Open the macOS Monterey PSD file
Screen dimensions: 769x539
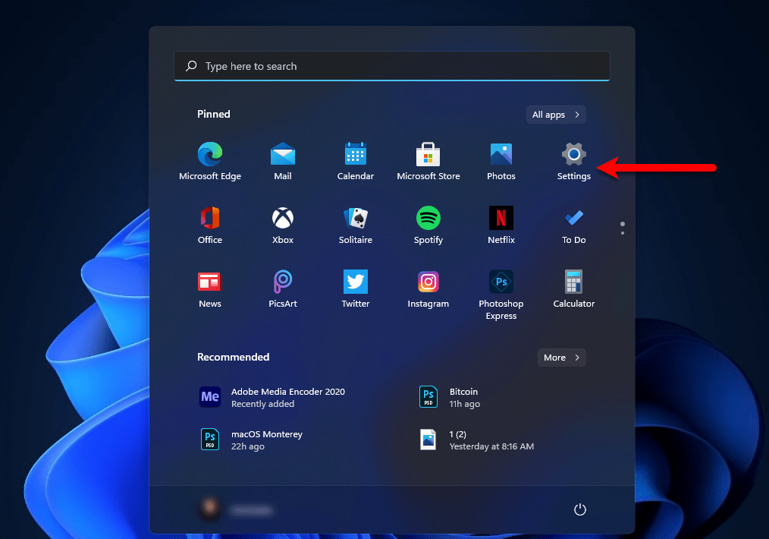point(252,440)
